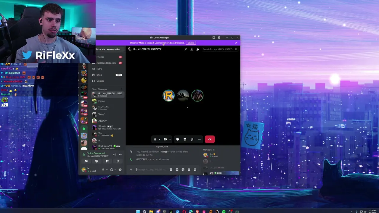
Task: Add friends to the group DM
Action: [192, 49]
